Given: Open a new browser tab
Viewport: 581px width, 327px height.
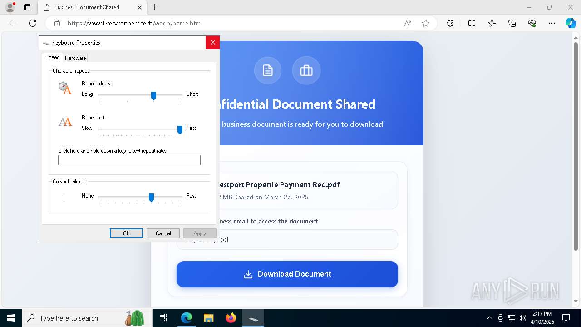Looking at the screenshot, I should 155,7.
